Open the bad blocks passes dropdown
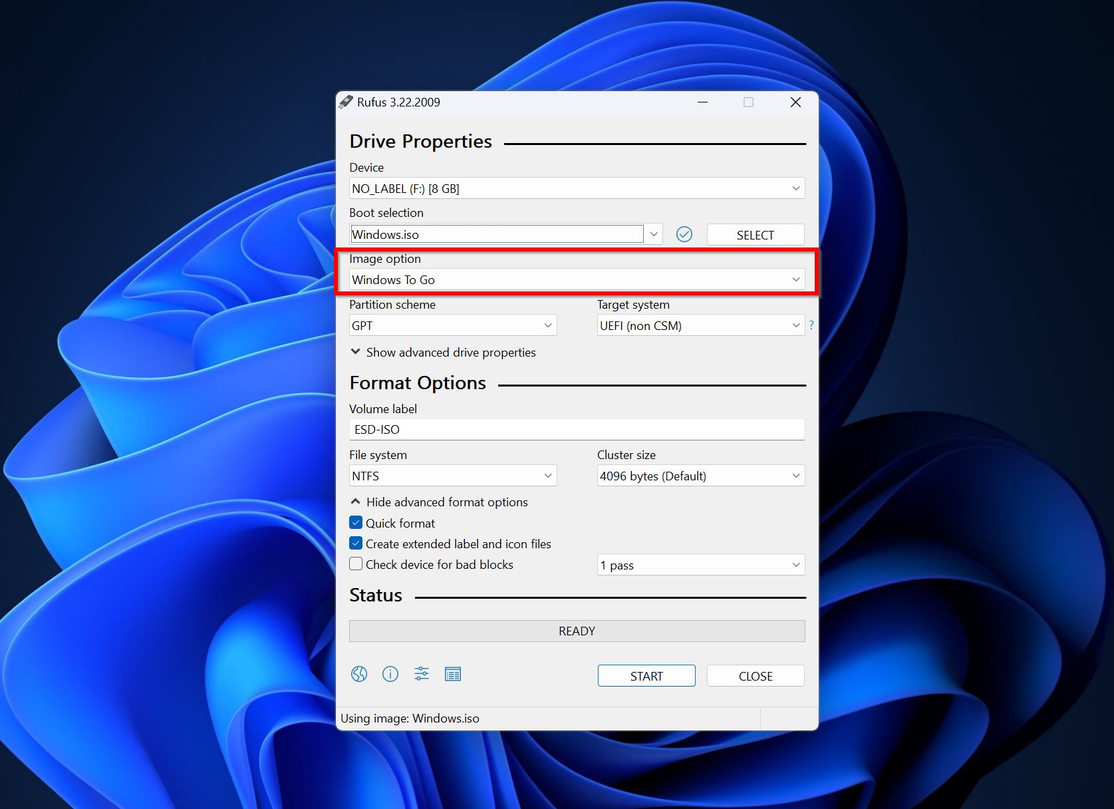This screenshot has height=809, width=1114. point(701,565)
